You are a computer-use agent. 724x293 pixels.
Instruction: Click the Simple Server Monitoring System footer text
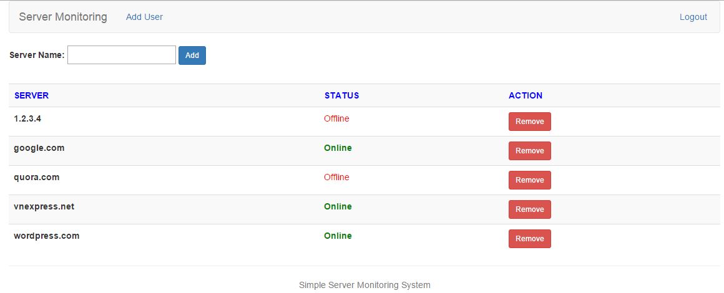pyautogui.click(x=364, y=285)
